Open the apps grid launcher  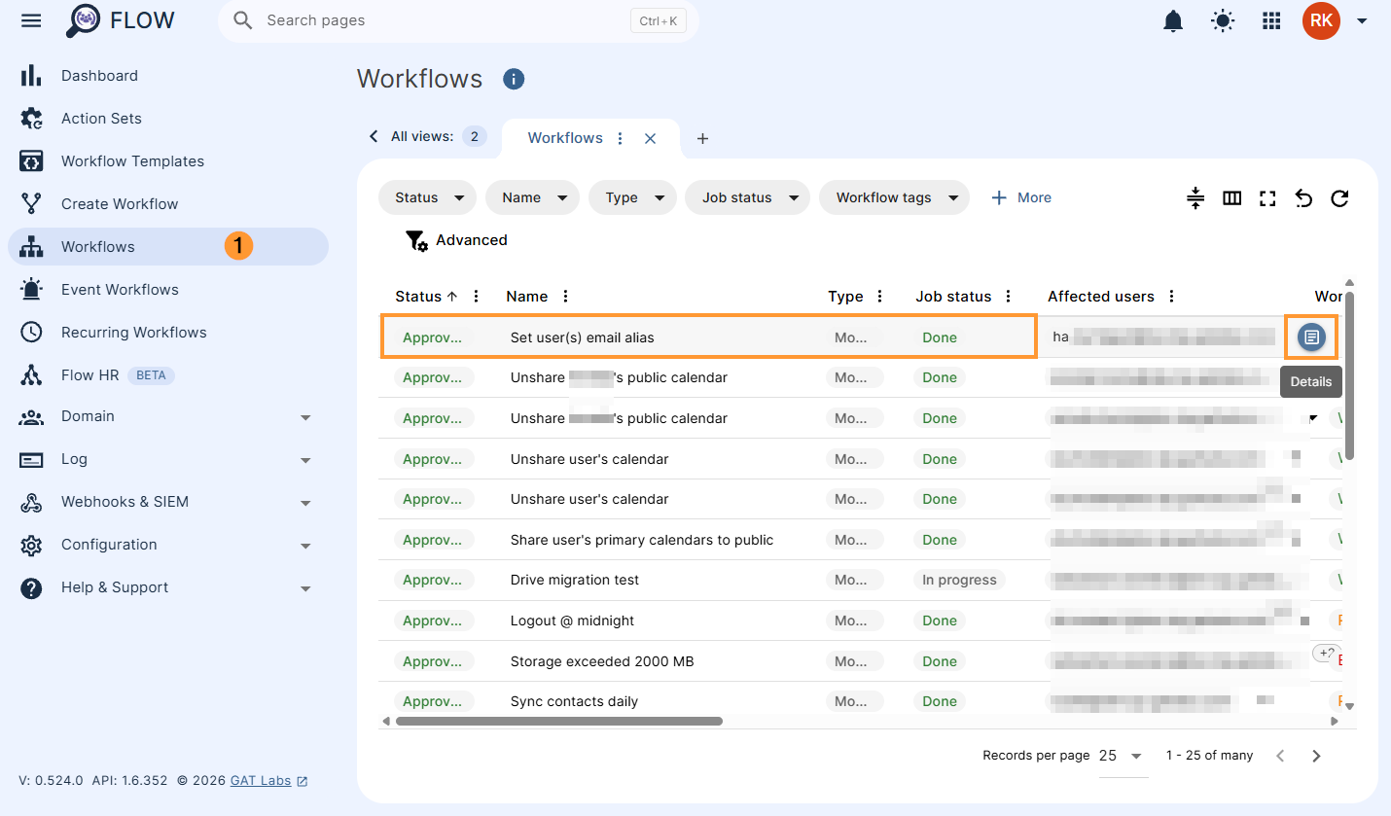pos(1271,20)
